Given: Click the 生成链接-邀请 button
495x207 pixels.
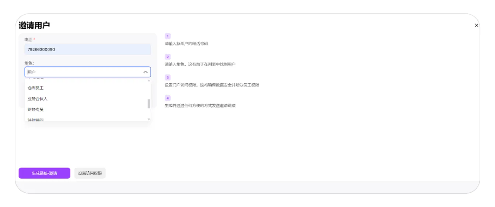Looking at the screenshot, I should coord(44,173).
